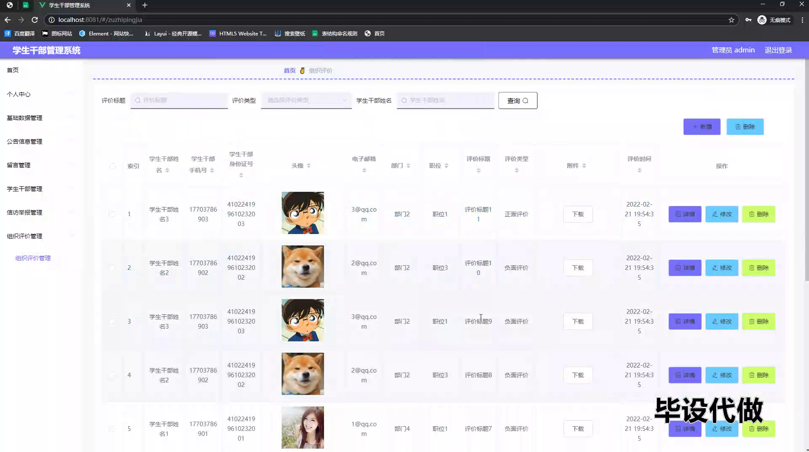Sort by 学生干部身份证号 column arrows
The height and width of the screenshot is (452, 809).
[241, 175]
